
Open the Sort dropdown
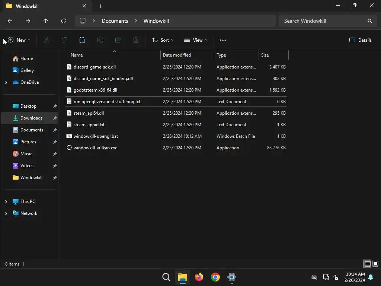(163, 40)
